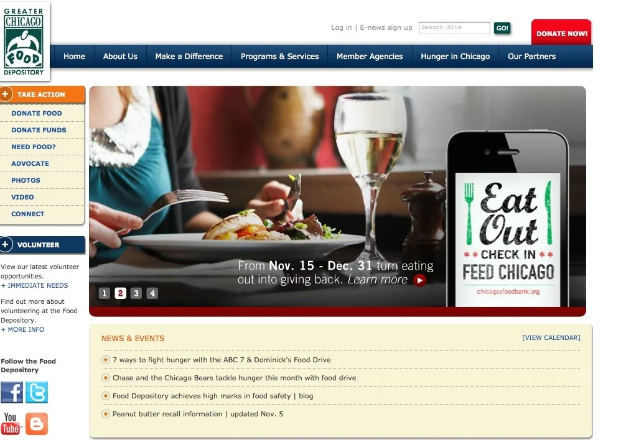
Task: Submit search with the GO! button
Action: click(x=502, y=28)
